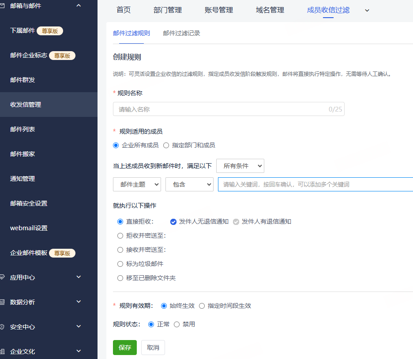Select 指定部门和成员 radio option
Viewport: 413px width, 359px height.
tap(166, 145)
